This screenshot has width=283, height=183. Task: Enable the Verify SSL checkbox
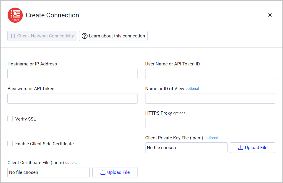[x=10, y=119]
